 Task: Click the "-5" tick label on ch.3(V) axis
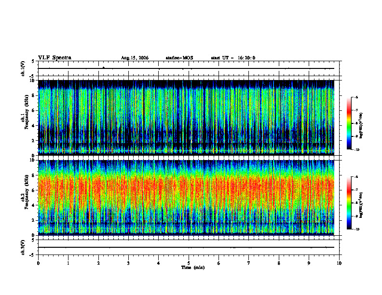[x=32, y=255]
